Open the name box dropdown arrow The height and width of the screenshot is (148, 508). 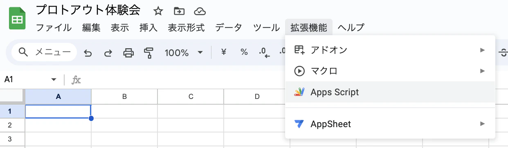pyautogui.click(x=54, y=80)
